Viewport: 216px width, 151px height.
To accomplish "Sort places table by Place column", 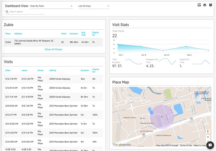I will coord(8,33).
